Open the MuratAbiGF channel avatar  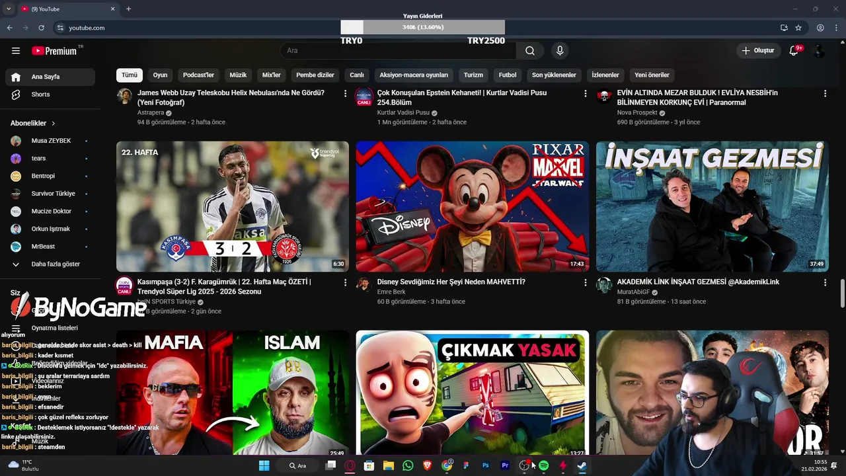tap(604, 285)
